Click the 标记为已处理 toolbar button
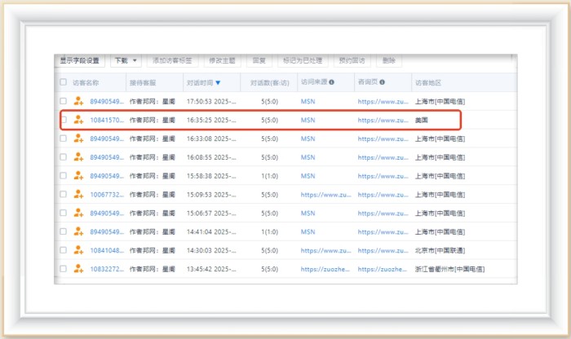The width and height of the screenshot is (571, 339). click(x=302, y=60)
